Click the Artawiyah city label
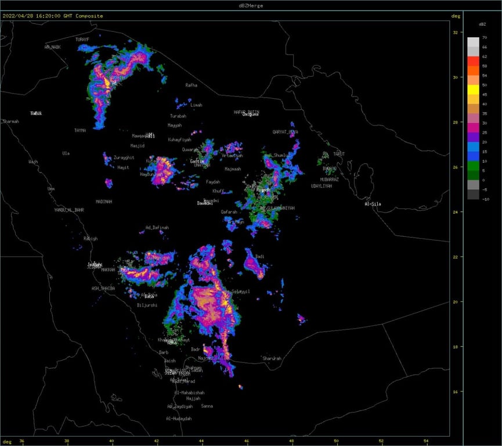The image size is (502, 446). [x=233, y=156]
